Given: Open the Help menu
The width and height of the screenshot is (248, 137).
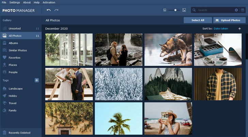Looking at the screenshot, I should click(36, 2).
